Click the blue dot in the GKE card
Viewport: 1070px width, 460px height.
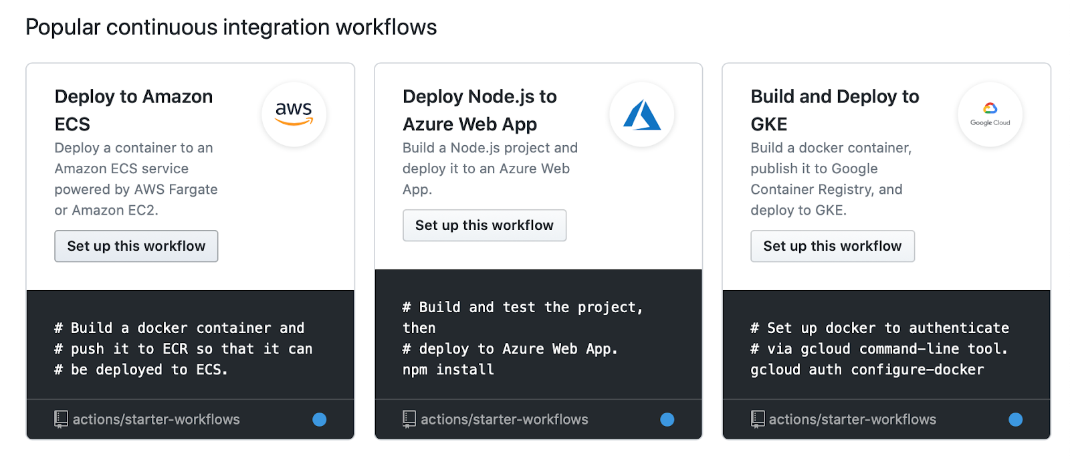(1016, 419)
